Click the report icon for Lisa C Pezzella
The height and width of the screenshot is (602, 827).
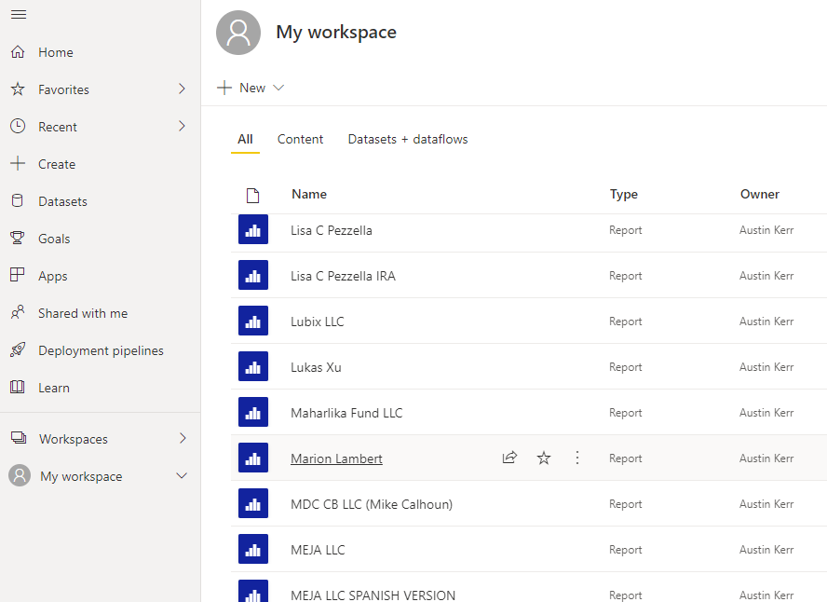pos(253,229)
